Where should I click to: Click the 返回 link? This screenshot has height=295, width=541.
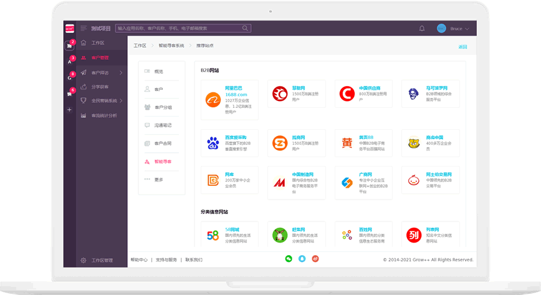462,47
